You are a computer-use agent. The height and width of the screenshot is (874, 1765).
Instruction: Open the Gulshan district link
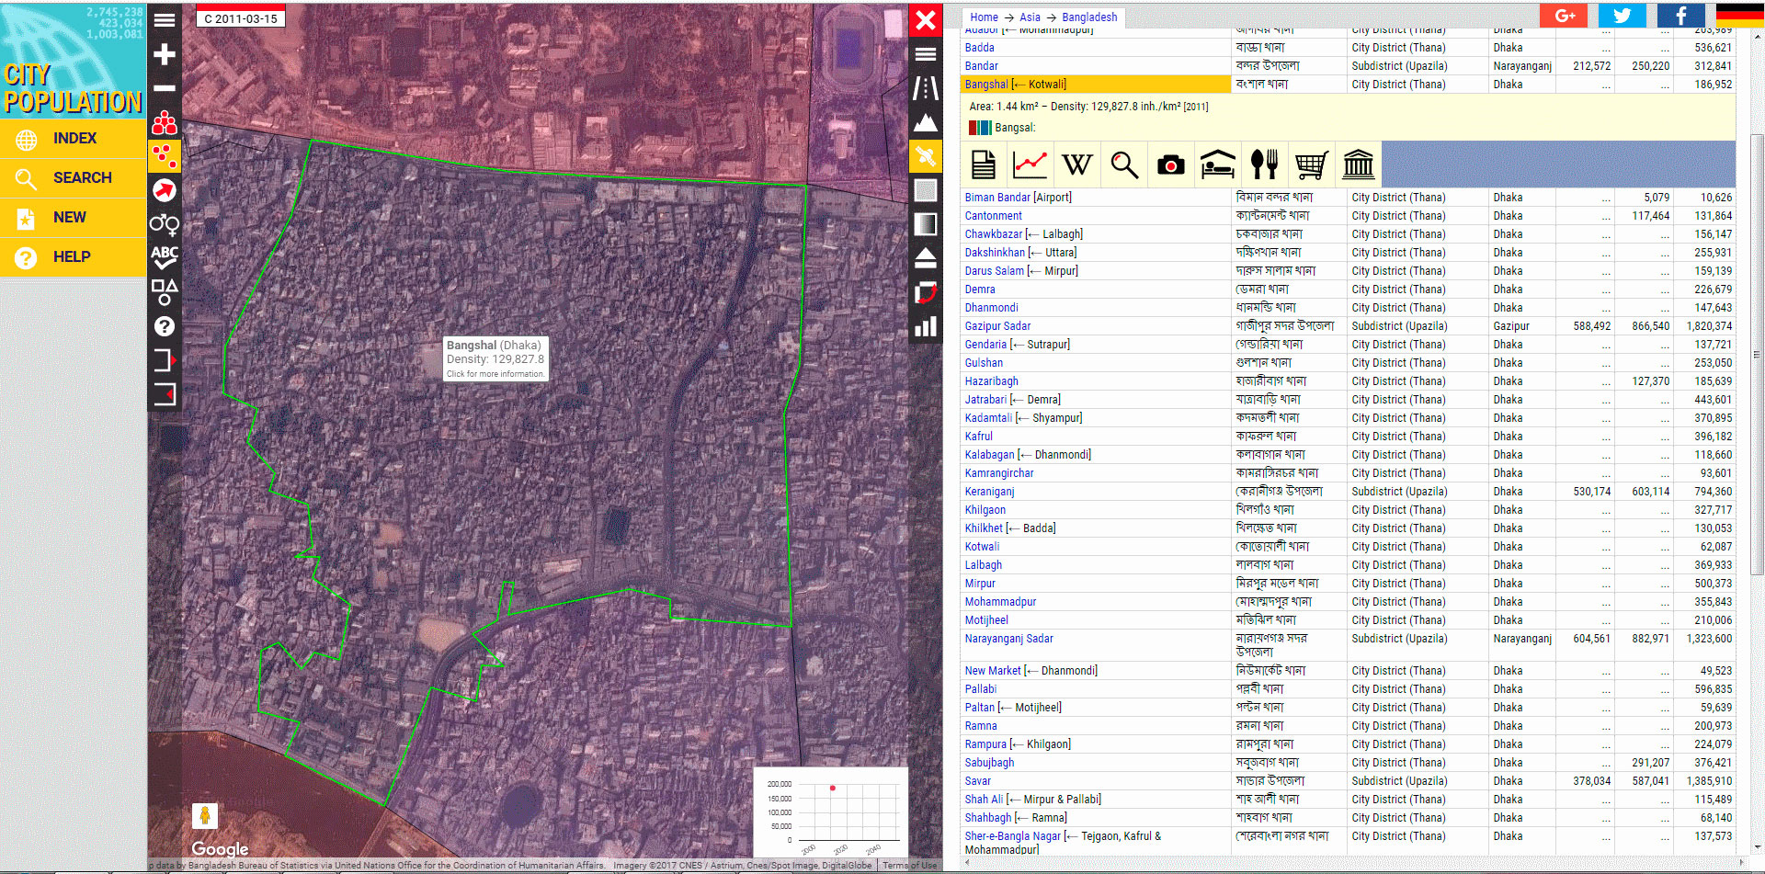[x=984, y=363]
